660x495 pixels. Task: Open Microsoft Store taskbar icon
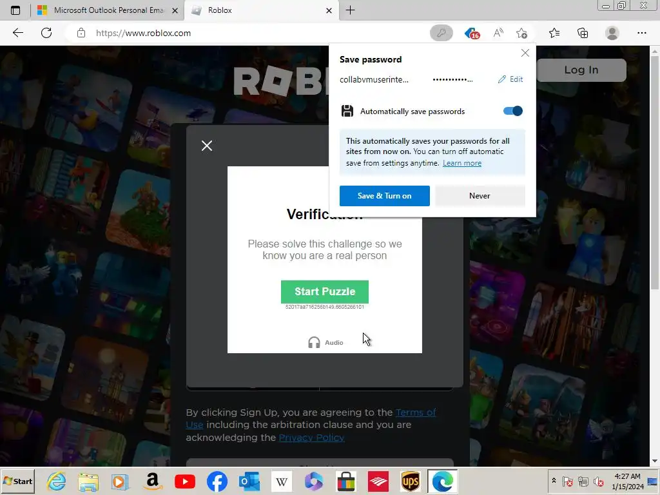pos(346,481)
